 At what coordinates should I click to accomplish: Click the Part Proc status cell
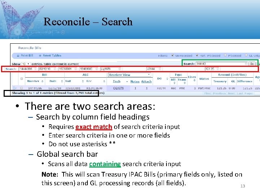204,88
